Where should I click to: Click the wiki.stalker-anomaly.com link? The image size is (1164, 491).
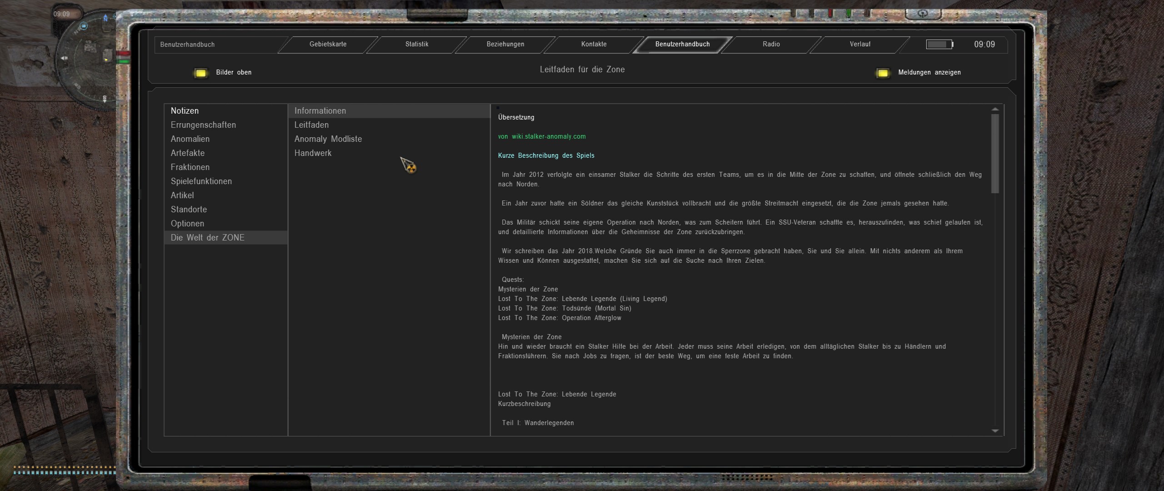point(548,136)
